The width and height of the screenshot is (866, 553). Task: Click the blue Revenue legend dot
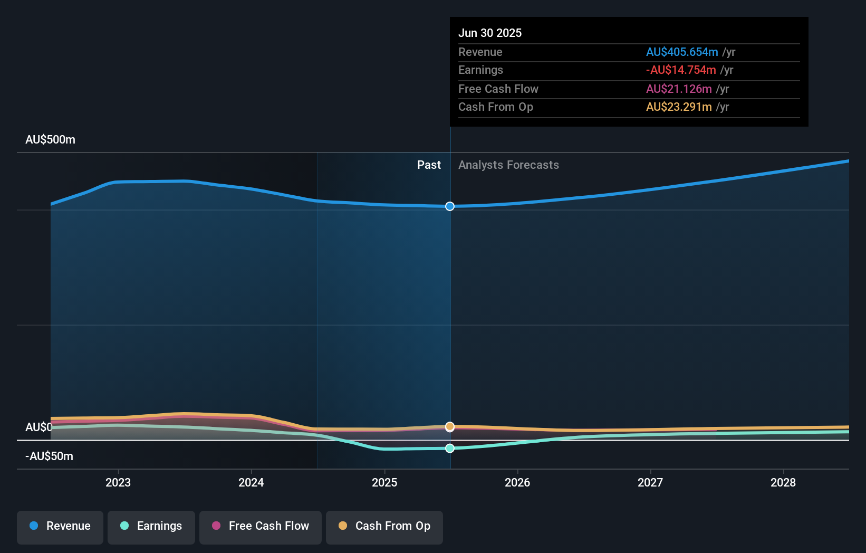coord(33,526)
